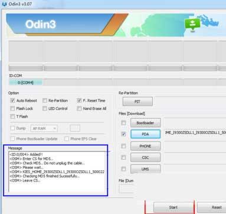Enable Nand Erase All option
The width and height of the screenshot is (226, 214).
79,108
